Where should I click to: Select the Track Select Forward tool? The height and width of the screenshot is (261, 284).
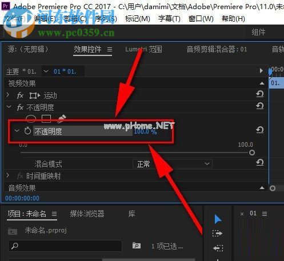tap(217, 234)
